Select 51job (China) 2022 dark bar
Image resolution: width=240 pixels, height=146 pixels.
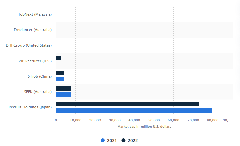click(60, 73)
